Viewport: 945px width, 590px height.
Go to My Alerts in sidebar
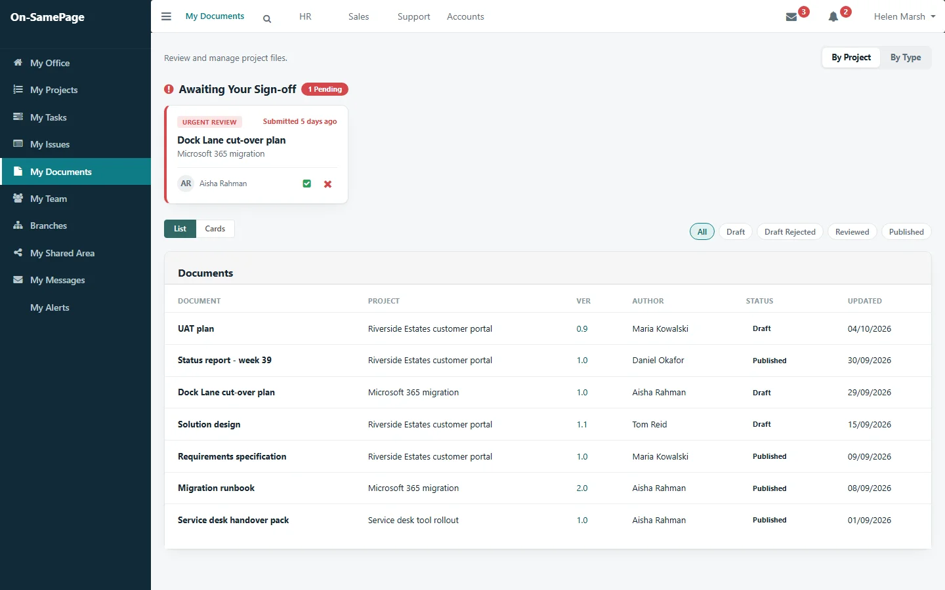coord(49,307)
